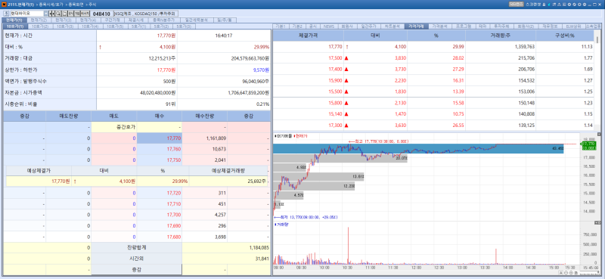Click the stock search magnifier icon

click(x=57, y=14)
